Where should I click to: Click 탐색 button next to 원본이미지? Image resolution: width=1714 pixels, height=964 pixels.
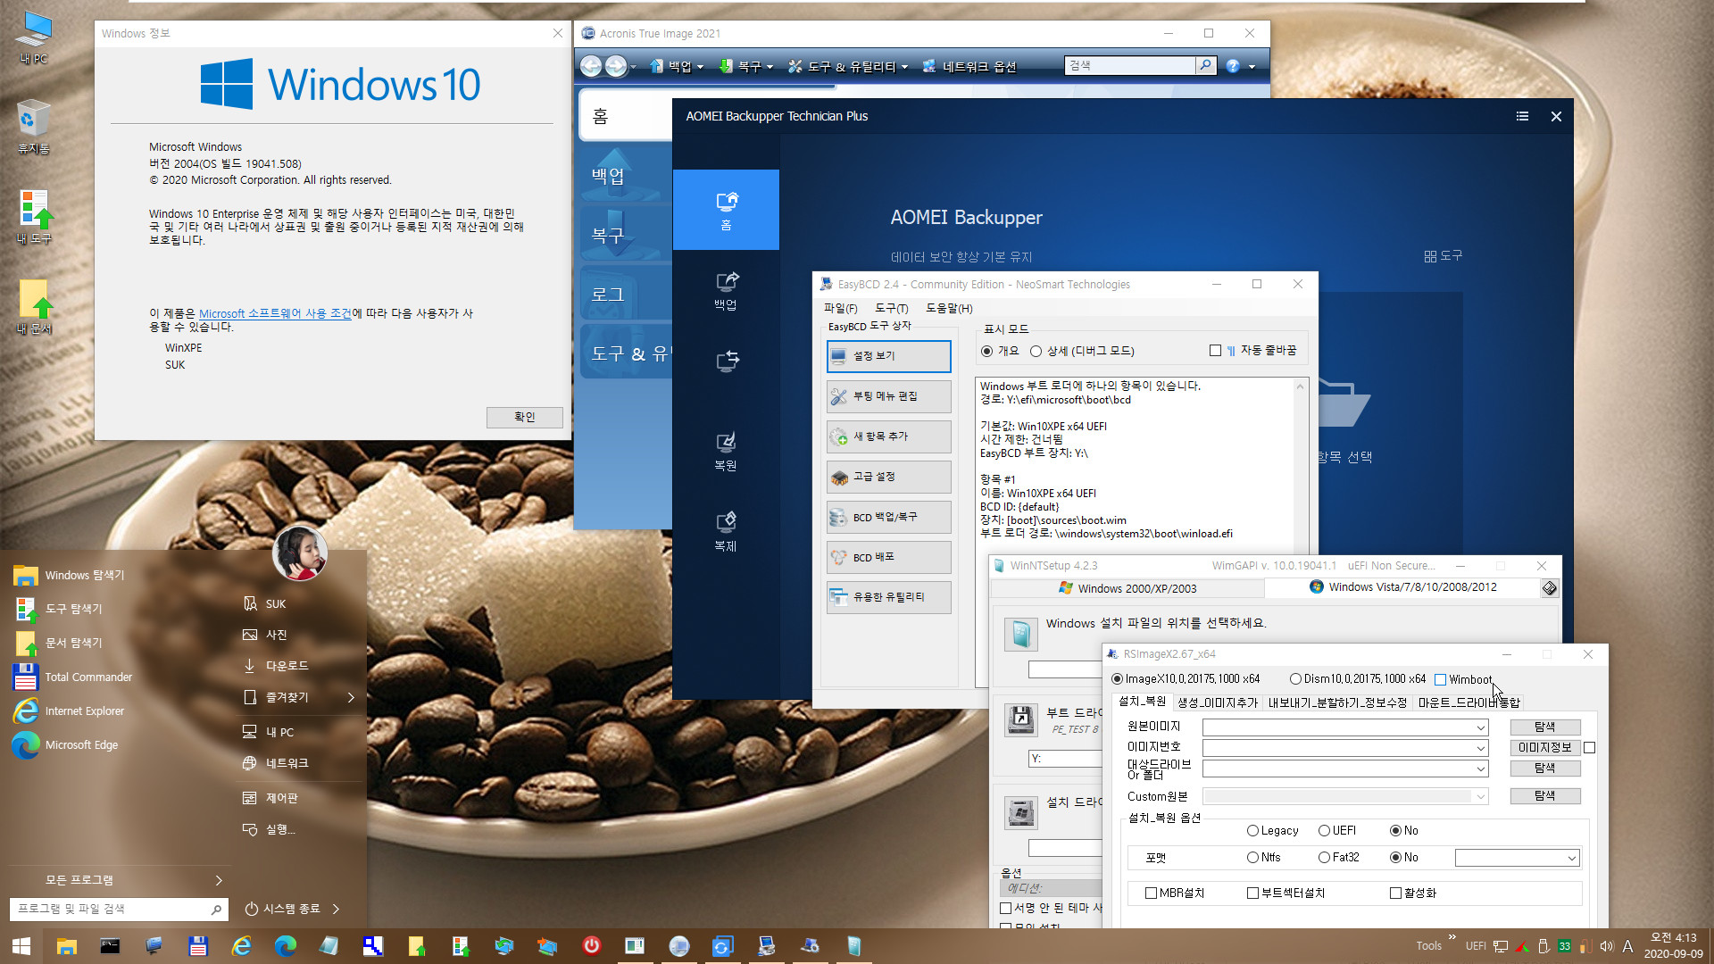click(1544, 727)
